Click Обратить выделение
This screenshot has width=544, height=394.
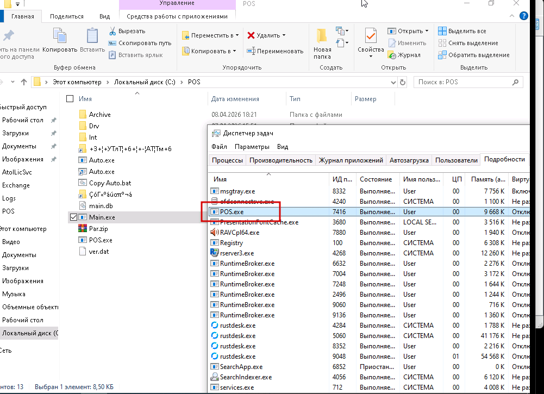(473, 55)
